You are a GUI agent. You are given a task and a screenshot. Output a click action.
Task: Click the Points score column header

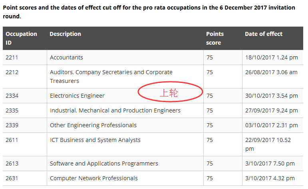(x=215, y=38)
